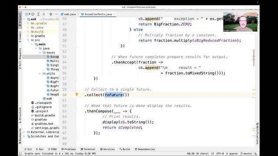The width and height of the screenshot is (278, 156).
Task: Click the fold marker at line 57
Action: (x=76, y=78)
